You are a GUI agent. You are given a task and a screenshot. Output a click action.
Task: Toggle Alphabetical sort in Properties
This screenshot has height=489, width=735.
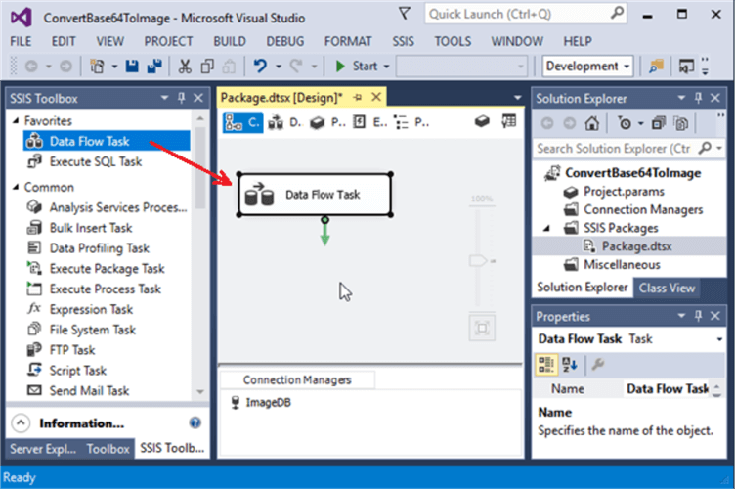[x=570, y=364]
